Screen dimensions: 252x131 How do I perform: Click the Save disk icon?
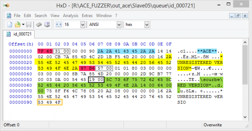click(28, 24)
